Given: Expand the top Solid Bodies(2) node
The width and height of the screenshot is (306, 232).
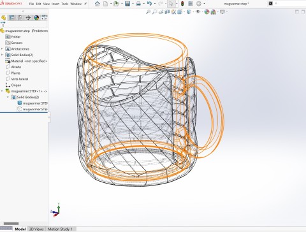Looking at the screenshot, I should click(x=2, y=55).
